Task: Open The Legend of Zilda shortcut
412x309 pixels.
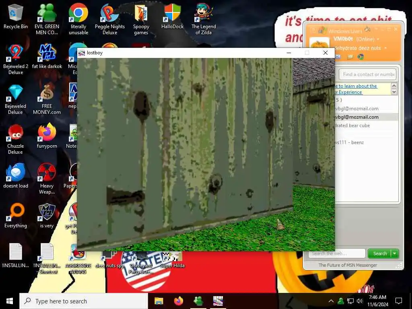Action: click(x=204, y=19)
